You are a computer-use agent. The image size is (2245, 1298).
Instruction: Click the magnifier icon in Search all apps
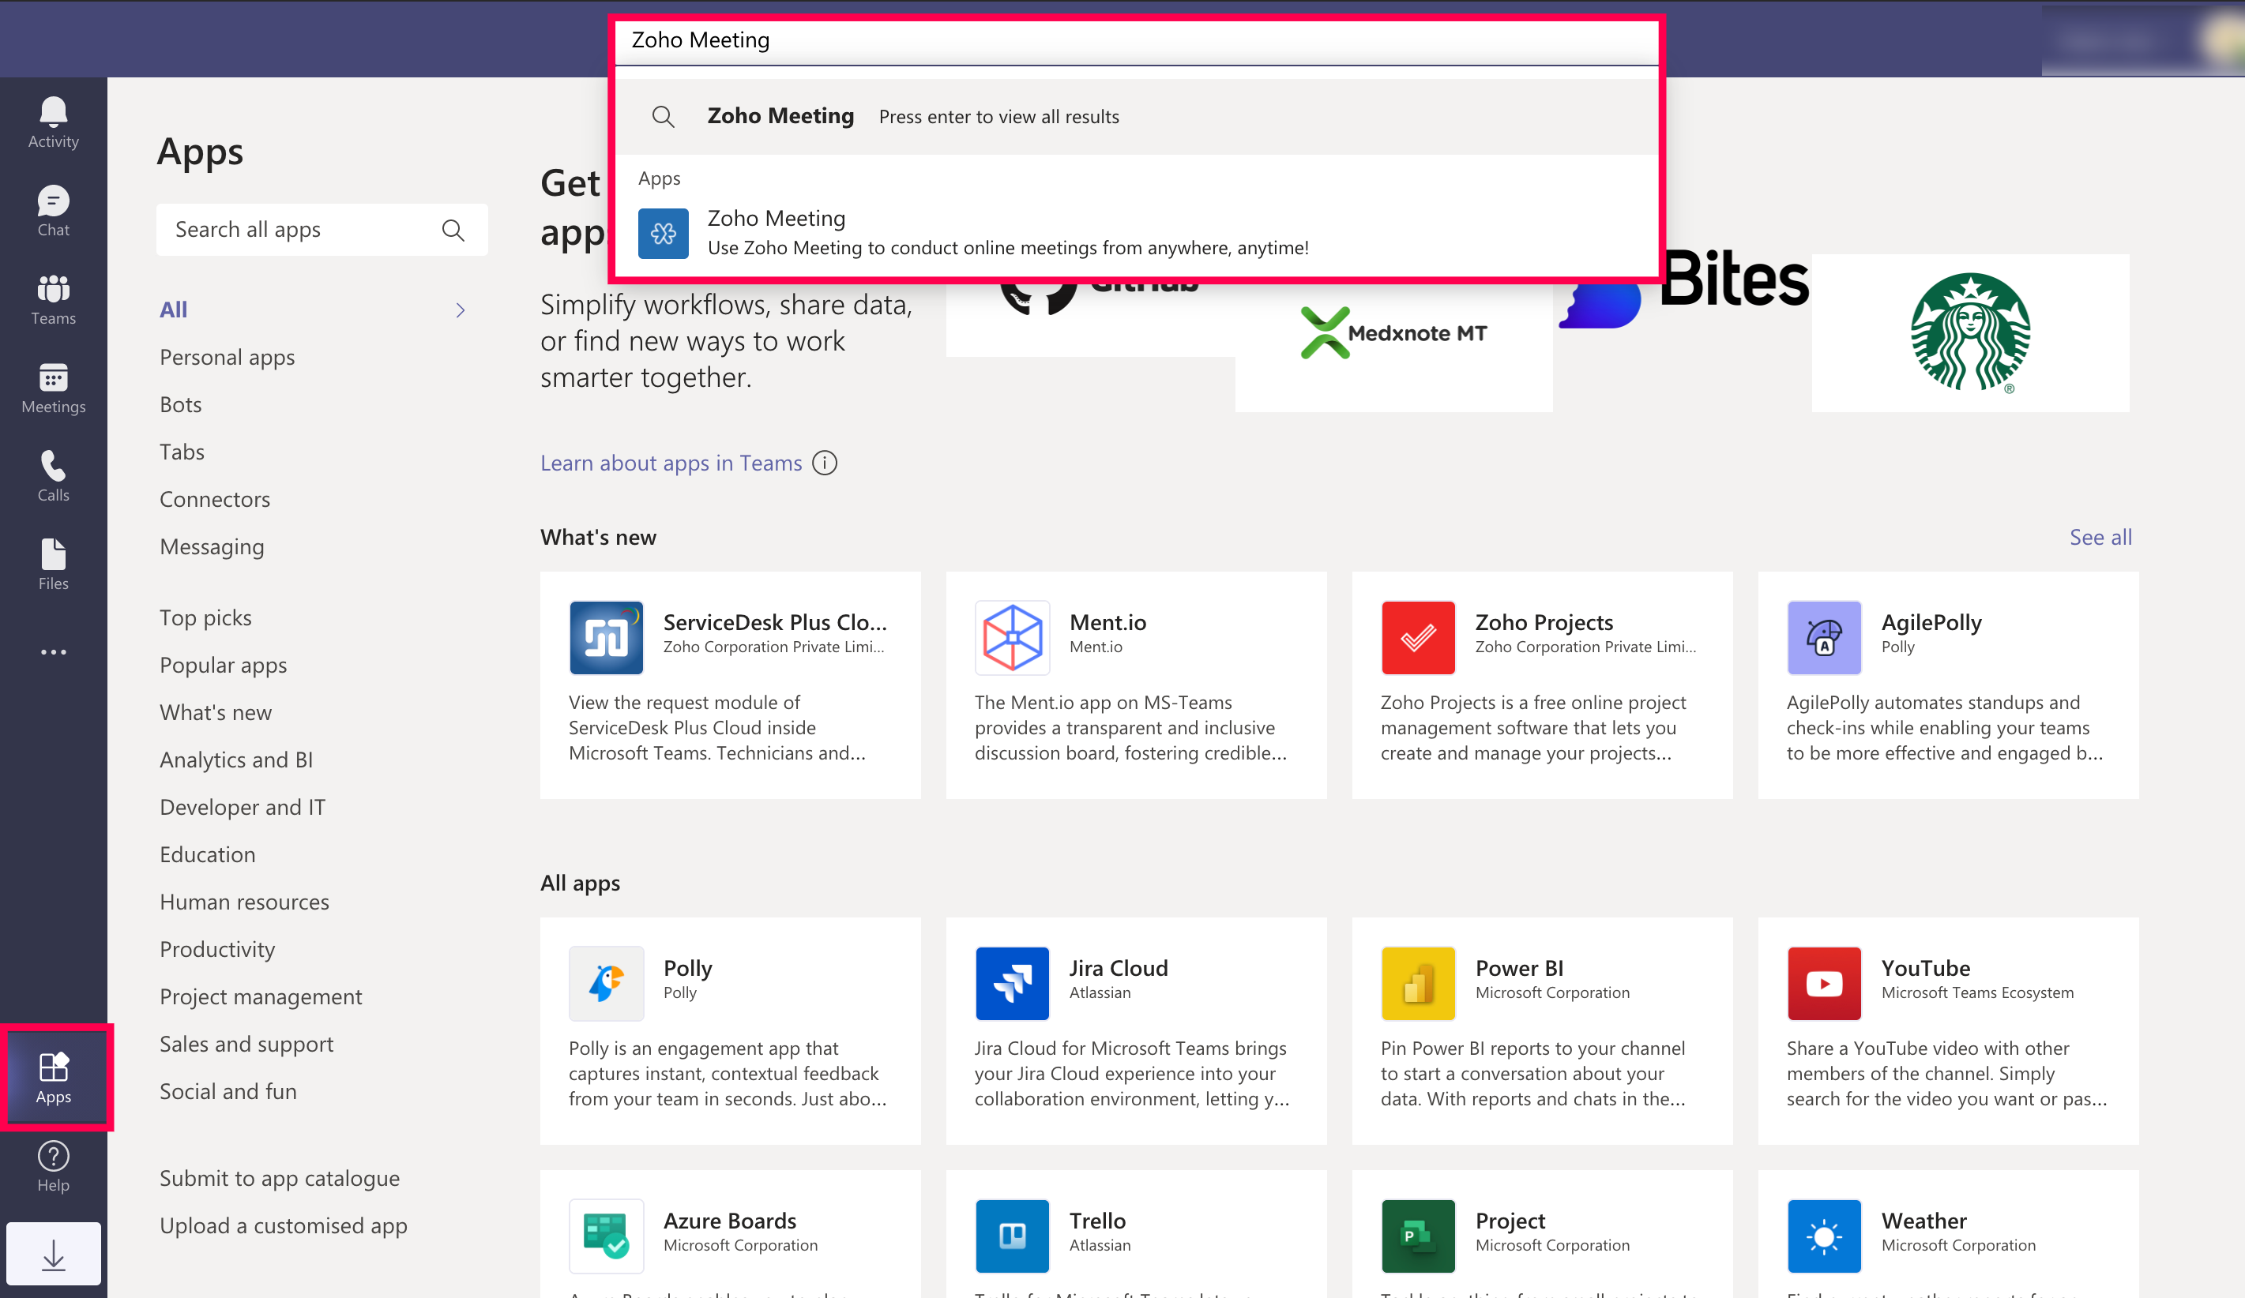tap(453, 230)
